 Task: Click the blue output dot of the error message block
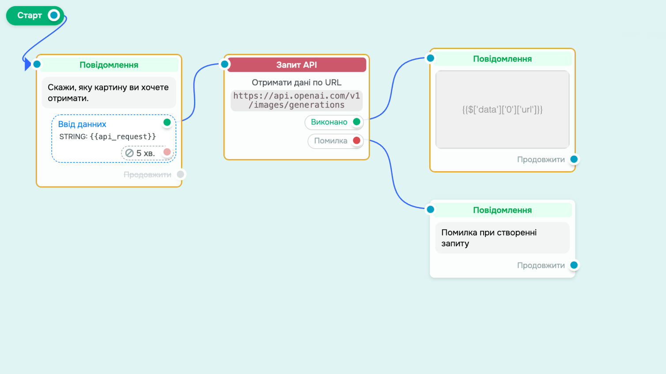pyautogui.click(x=574, y=265)
